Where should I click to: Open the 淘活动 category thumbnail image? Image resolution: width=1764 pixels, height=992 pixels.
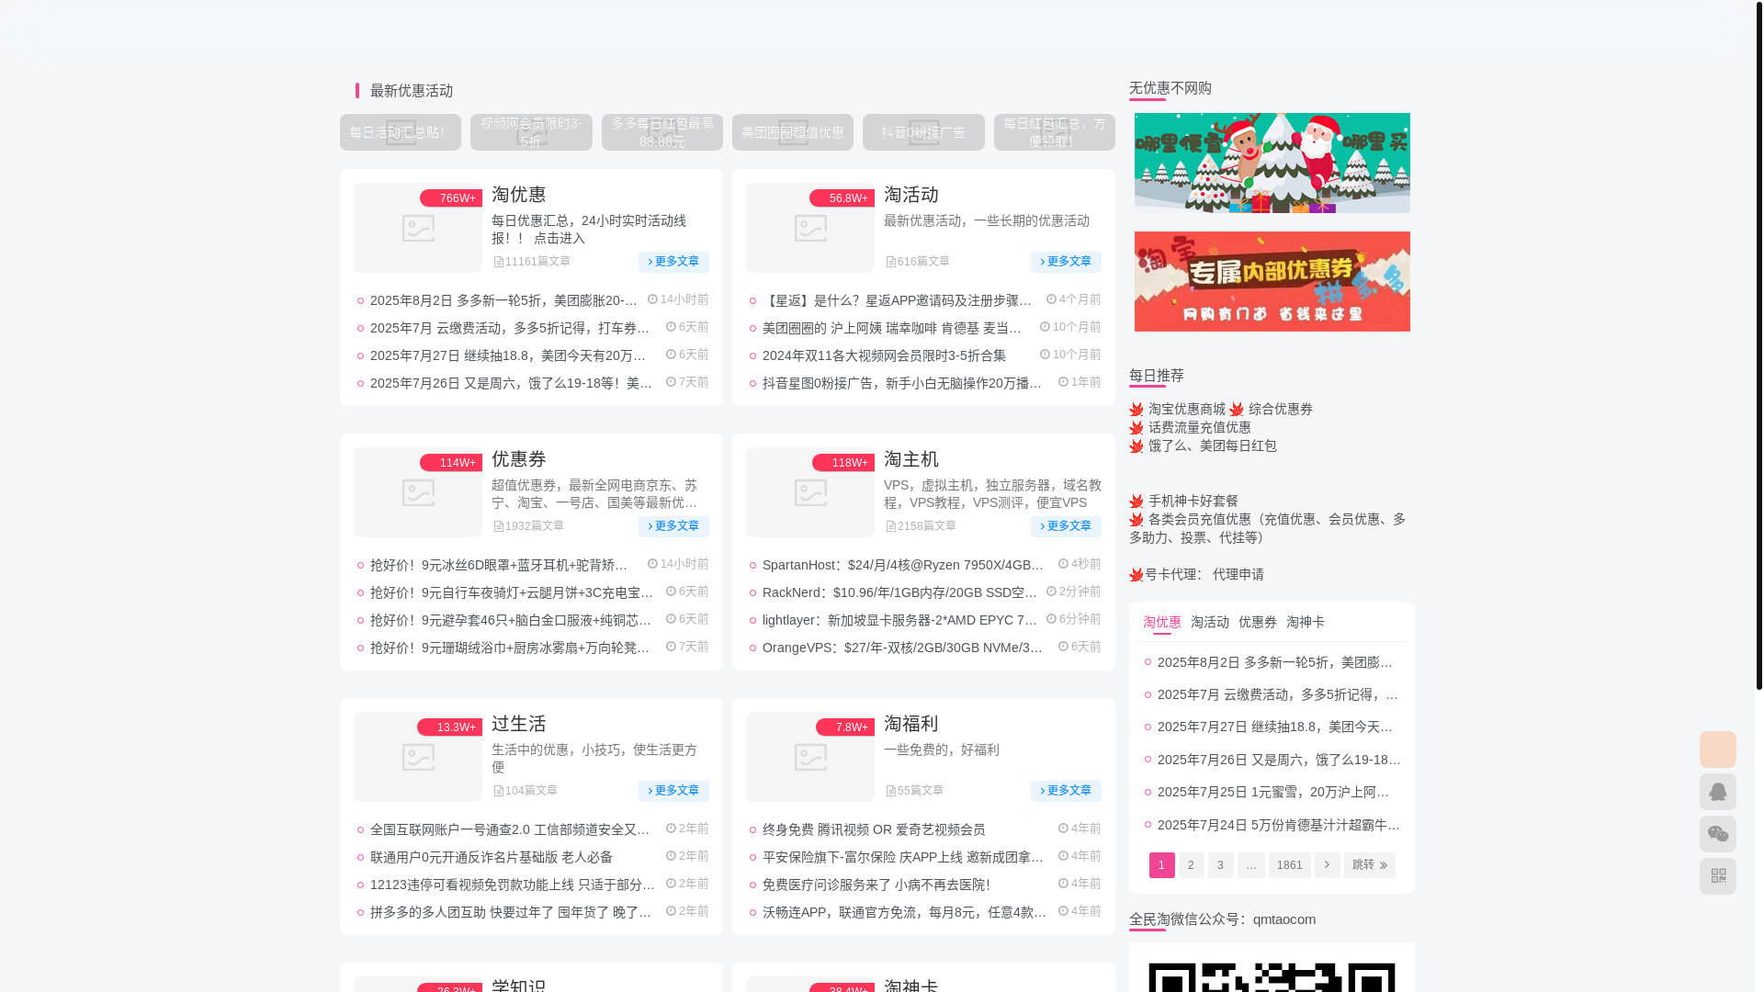coord(810,228)
